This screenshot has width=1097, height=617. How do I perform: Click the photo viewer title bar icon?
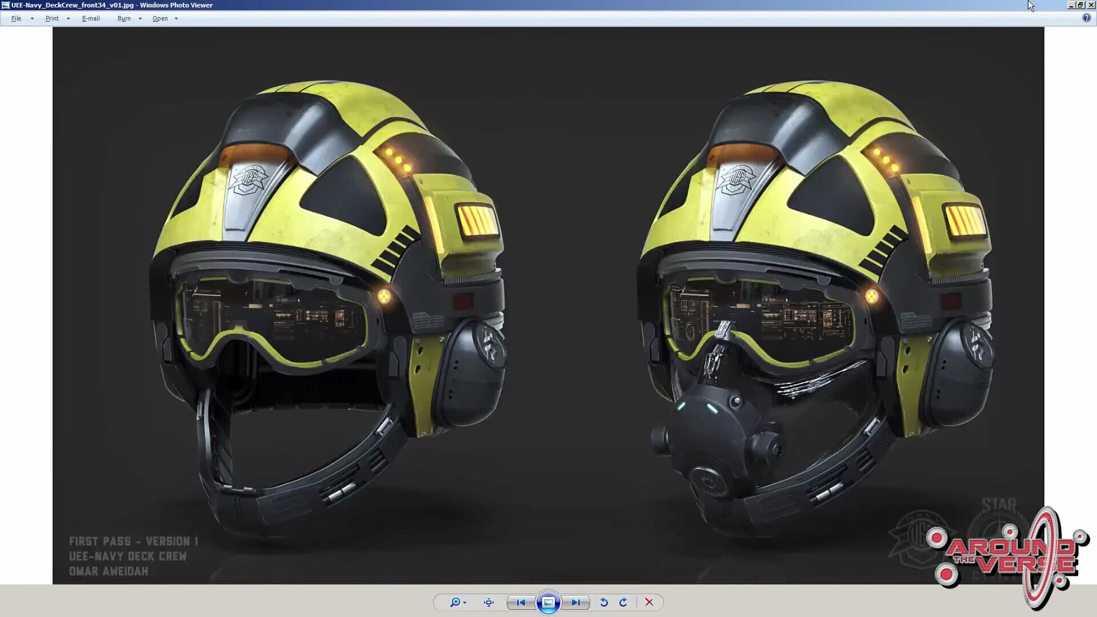point(5,5)
